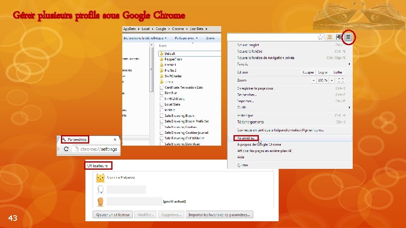Click the Nom column header
406x228 pixels.
(x=163, y=46)
